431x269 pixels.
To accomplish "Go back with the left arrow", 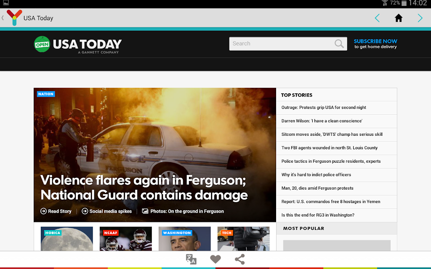I will pyautogui.click(x=377, y=18).
